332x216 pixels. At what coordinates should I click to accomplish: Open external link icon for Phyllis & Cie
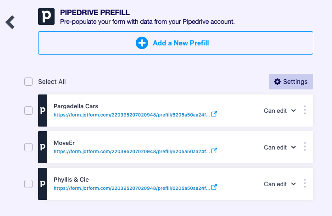214,188
